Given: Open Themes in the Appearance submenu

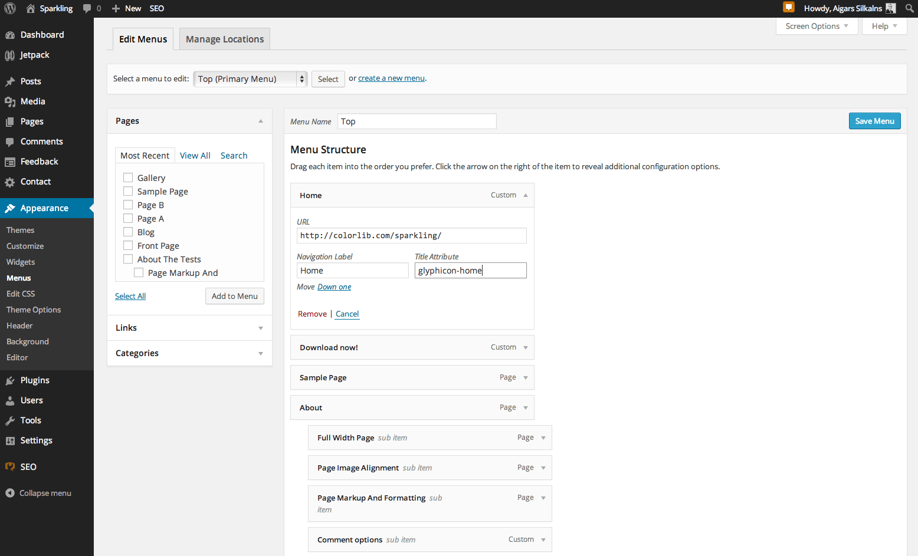Looking at the screenshot, I should pos(21,230).
